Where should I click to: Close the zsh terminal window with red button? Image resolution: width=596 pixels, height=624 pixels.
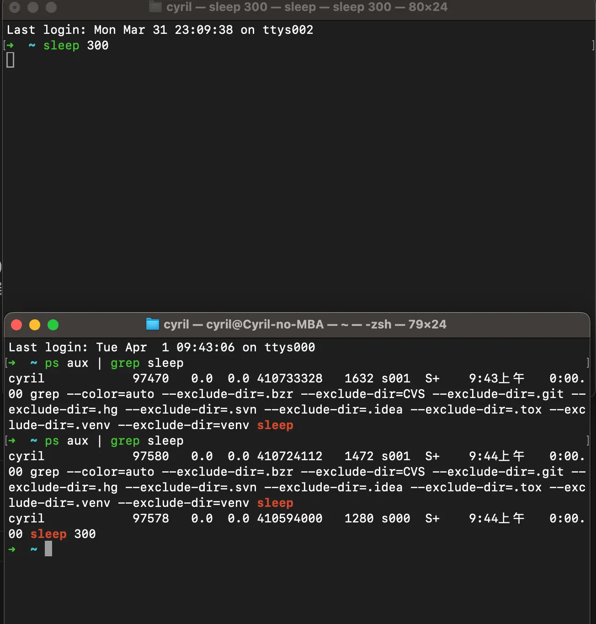[16, 325]
